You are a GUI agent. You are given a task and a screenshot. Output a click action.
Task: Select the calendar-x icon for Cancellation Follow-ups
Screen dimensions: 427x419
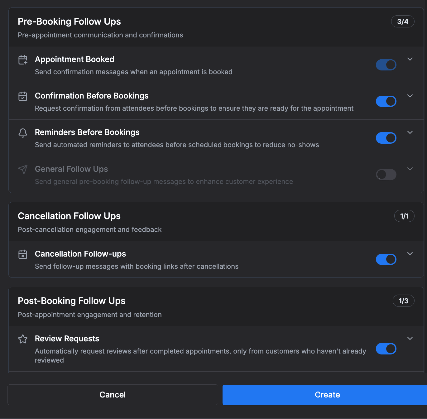tap(23, 254)
